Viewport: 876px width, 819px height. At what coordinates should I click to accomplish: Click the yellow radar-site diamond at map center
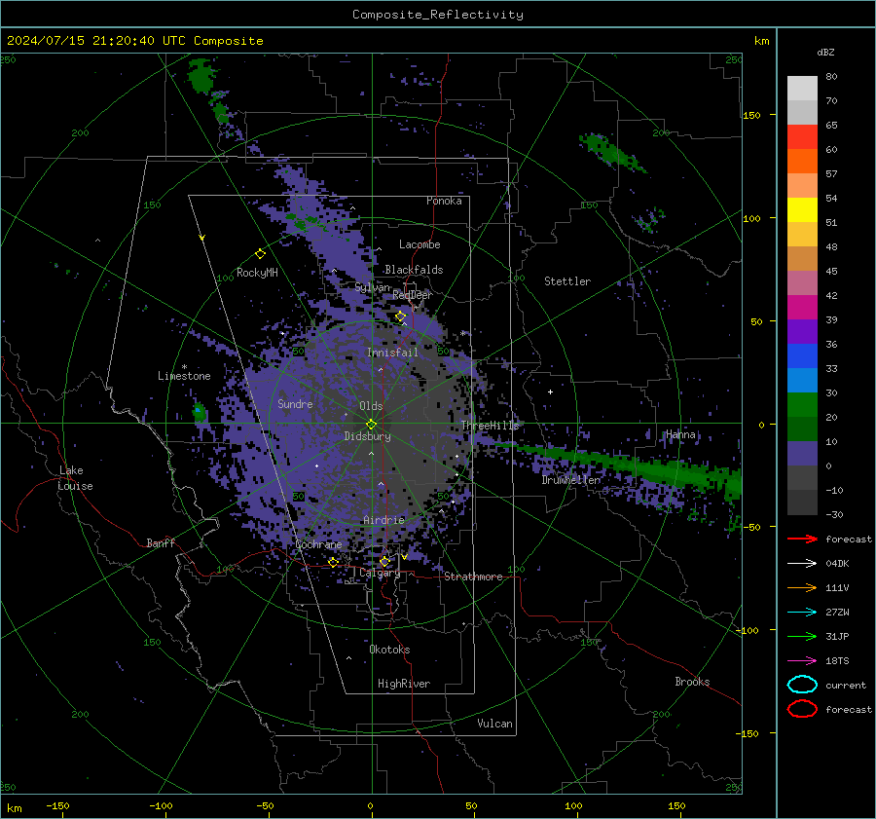tap(372, 424)
